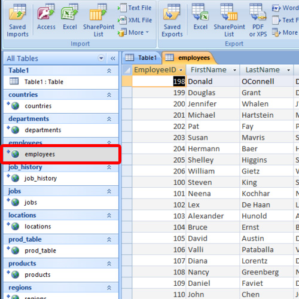
Task: Click the EmployeeID cell 206
Action: (159, 171)
